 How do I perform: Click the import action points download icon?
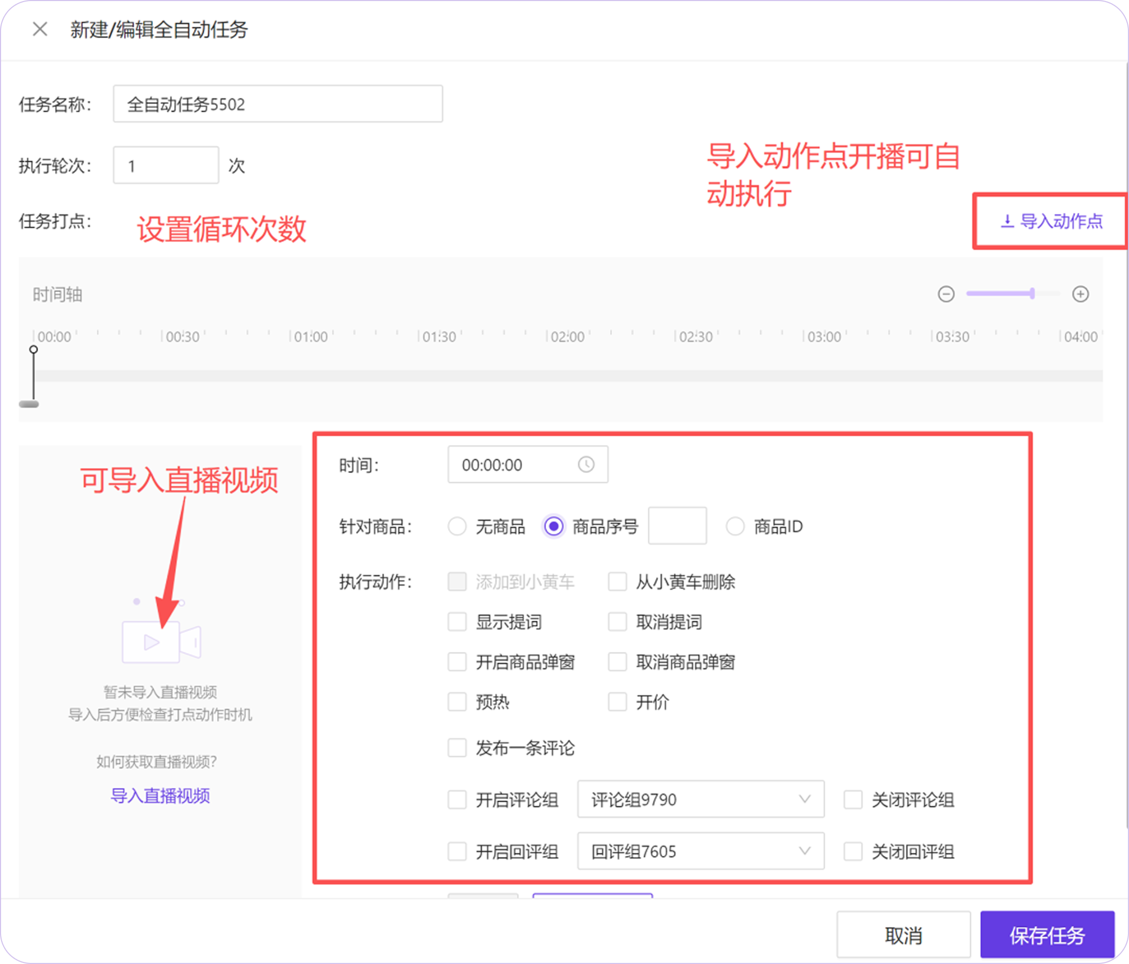pyautogui.click(x=1007, y=221)
